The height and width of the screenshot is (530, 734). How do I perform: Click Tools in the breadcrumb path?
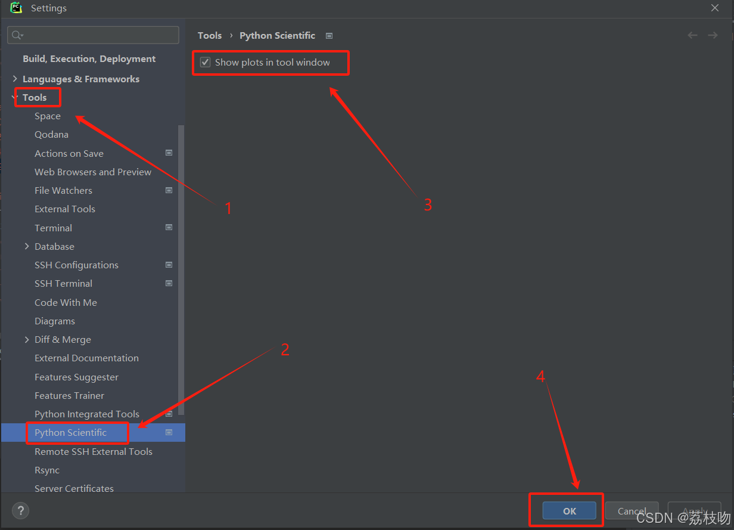tap(210, 35)
